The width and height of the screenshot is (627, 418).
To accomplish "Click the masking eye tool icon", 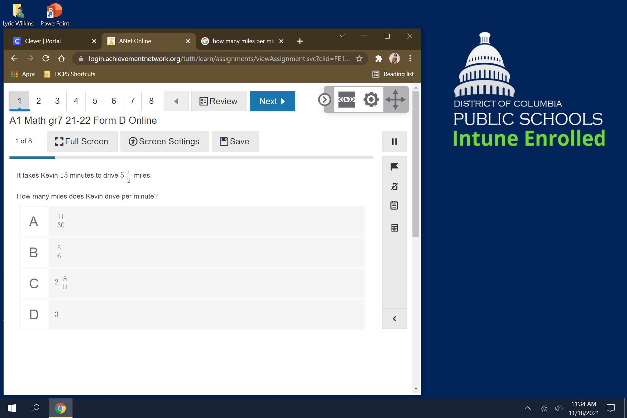I will pos(346,100).
